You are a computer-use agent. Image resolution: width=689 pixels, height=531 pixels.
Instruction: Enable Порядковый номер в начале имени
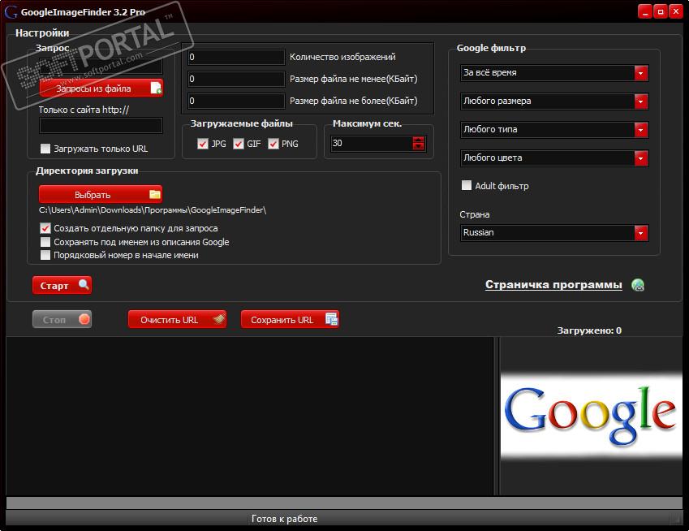pyautogui.click(x=45, y=255)
